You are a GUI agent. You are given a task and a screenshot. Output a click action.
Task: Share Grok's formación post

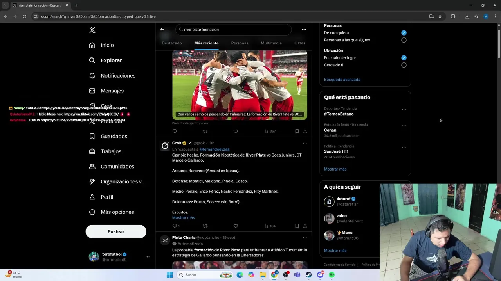305,226
